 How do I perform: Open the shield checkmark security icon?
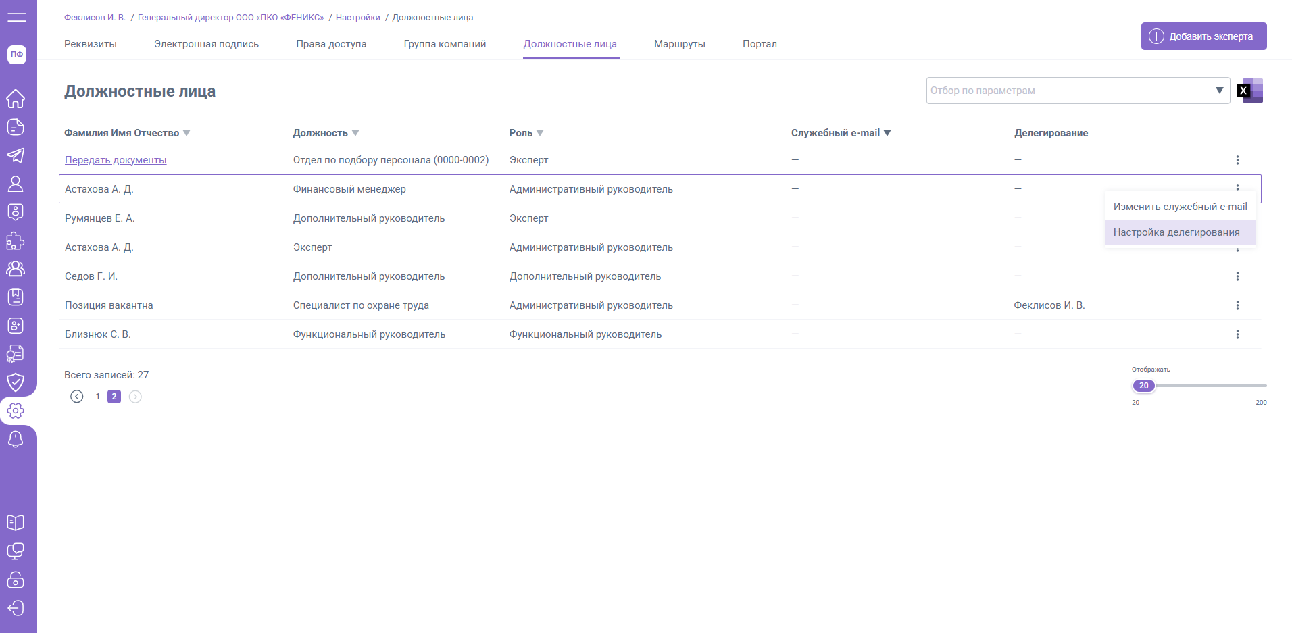pyautogui.click(x=16, y=382)
